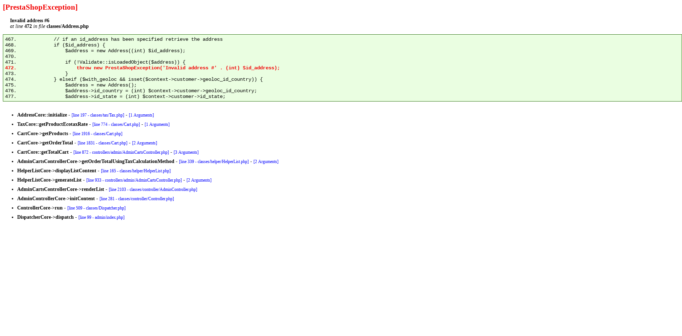Click AdminControllerCore->initContent trace entry
The image size is (682, 336).
pyautogui.click(x=56, y=199)
